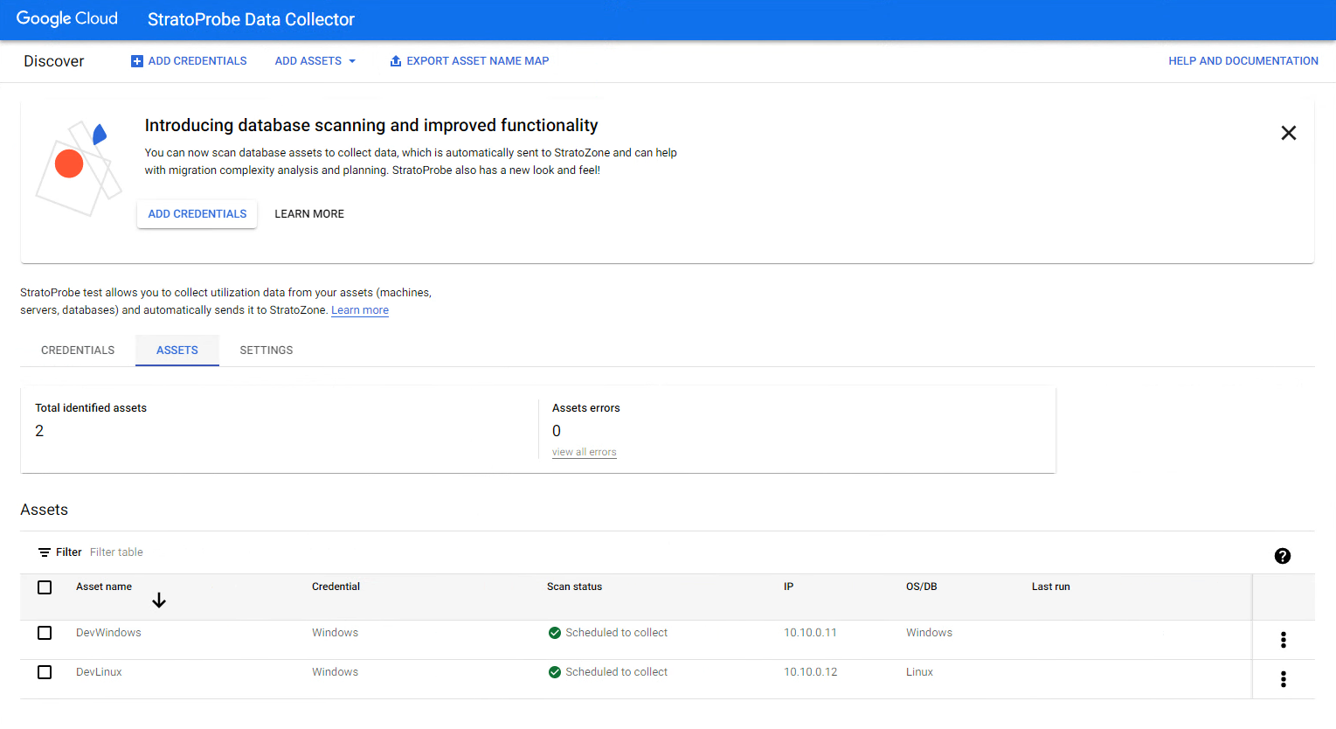Click Add Credentials button in the banner
The height and width of the screenshot is (729, 1336).
point(197,214)
